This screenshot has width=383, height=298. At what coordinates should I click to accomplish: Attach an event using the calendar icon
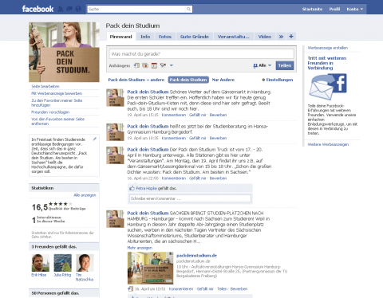click(x=154, y=65)
